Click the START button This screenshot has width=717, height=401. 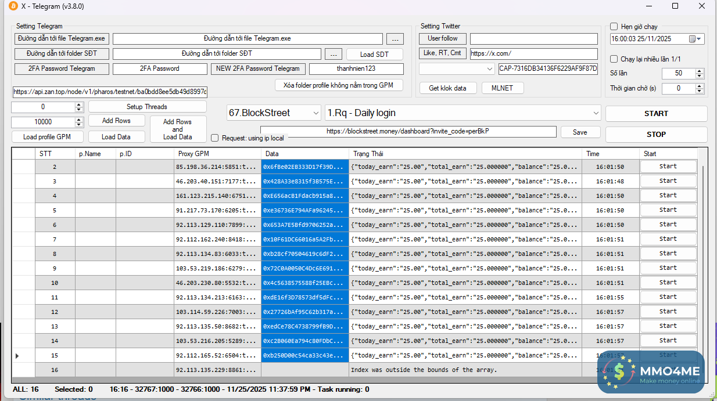point(656,114)
